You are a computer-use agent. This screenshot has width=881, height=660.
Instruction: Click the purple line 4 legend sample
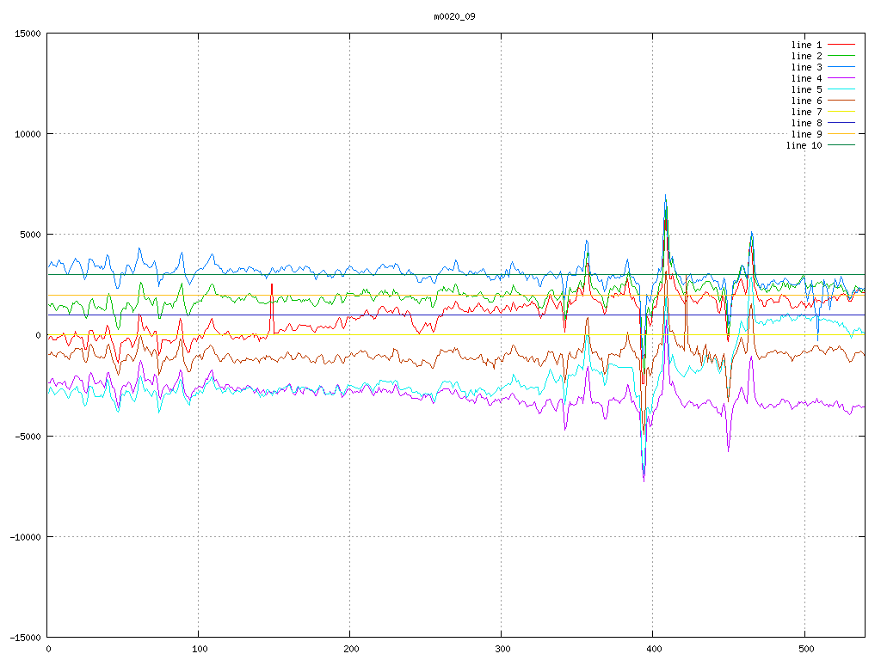tap(842, 78)
